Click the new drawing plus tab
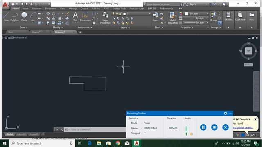This screenshot has width=262, height=147. click(80, 32)
